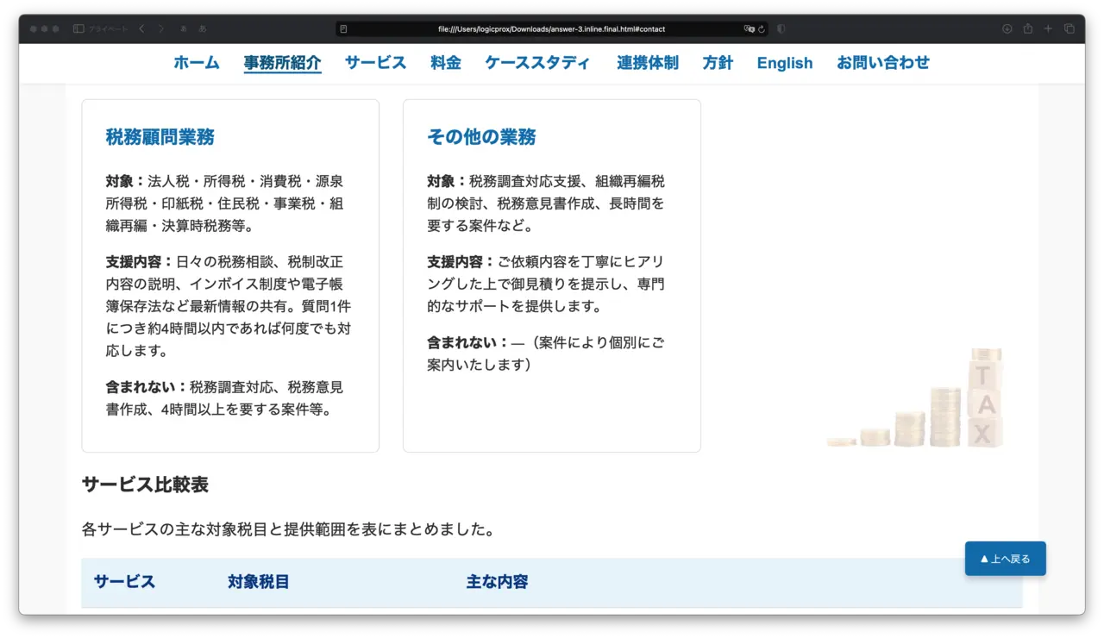Image resolution: width=1104 pixels, height=638 pixels.
Task: Increase text size with large あ button
Action: click(203, 28)
